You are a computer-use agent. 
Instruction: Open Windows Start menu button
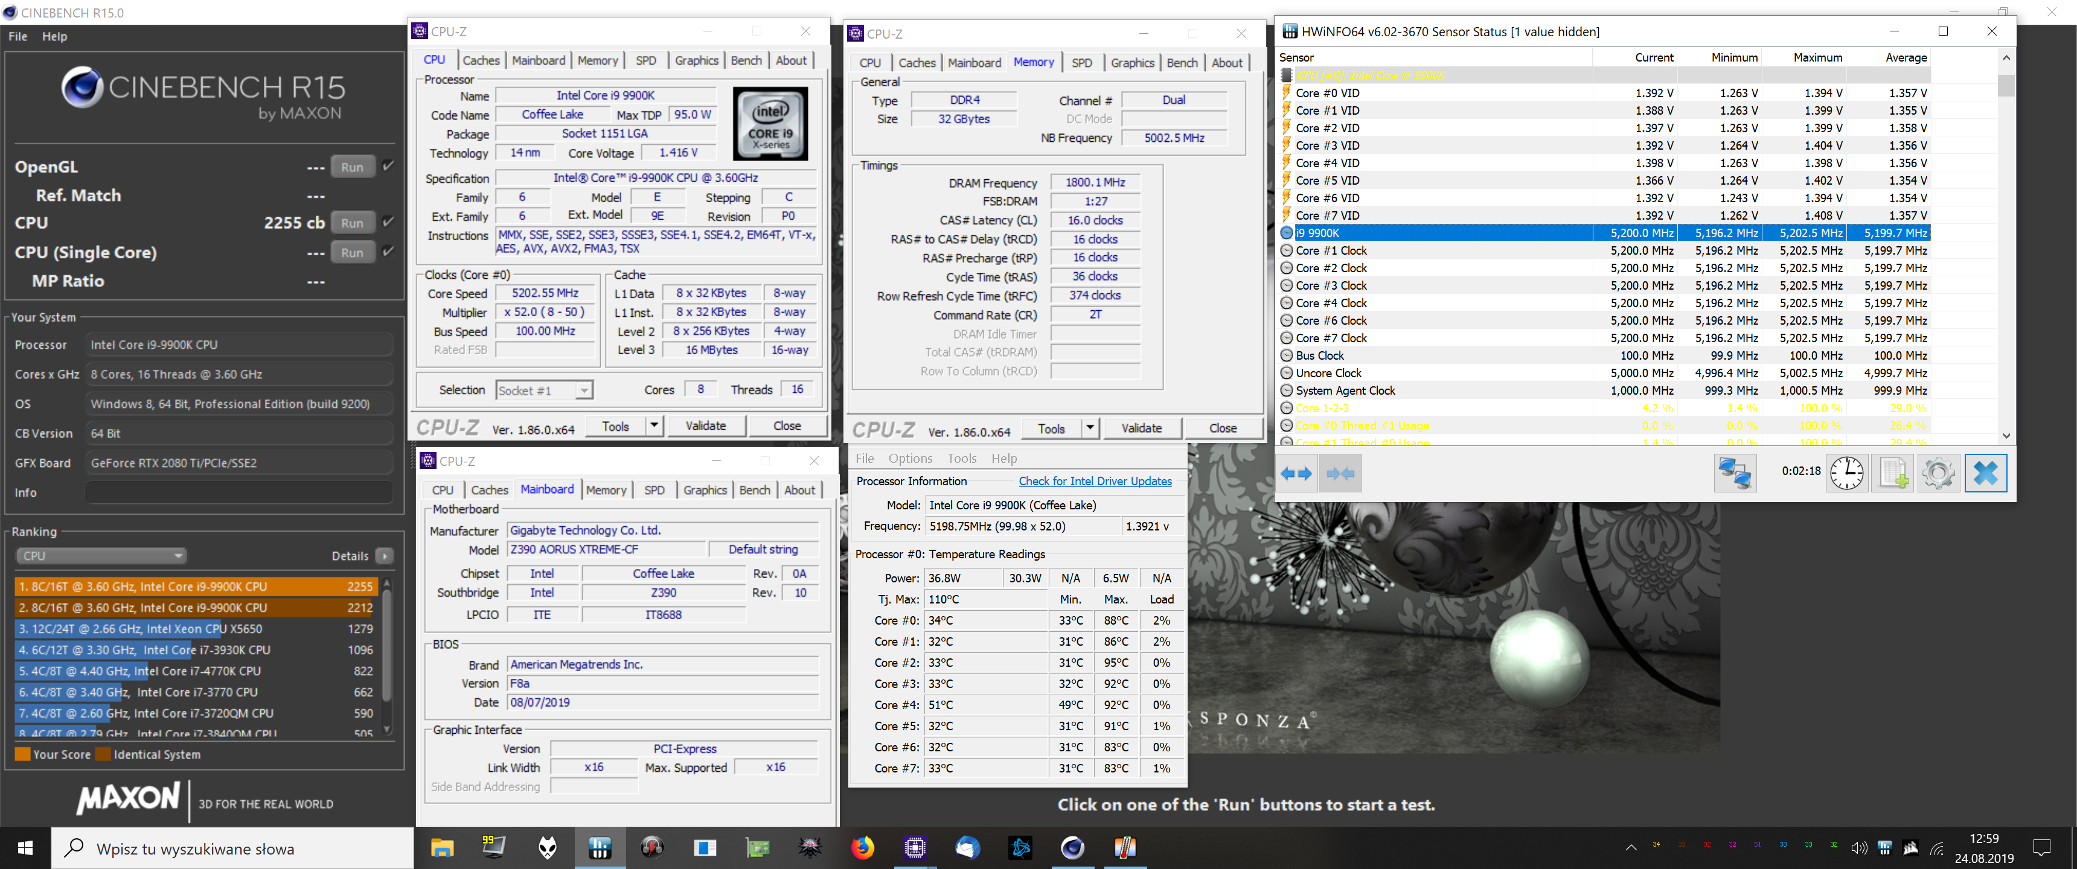pos(25,848)
